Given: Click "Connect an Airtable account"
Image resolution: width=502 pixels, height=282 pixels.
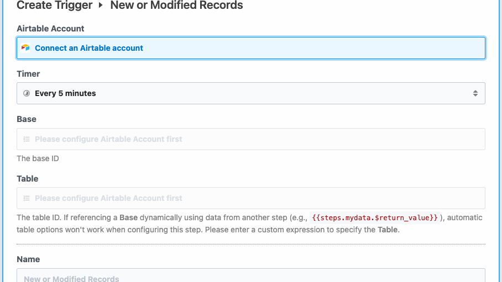Looking at the screenshot, I should point(89,48).
